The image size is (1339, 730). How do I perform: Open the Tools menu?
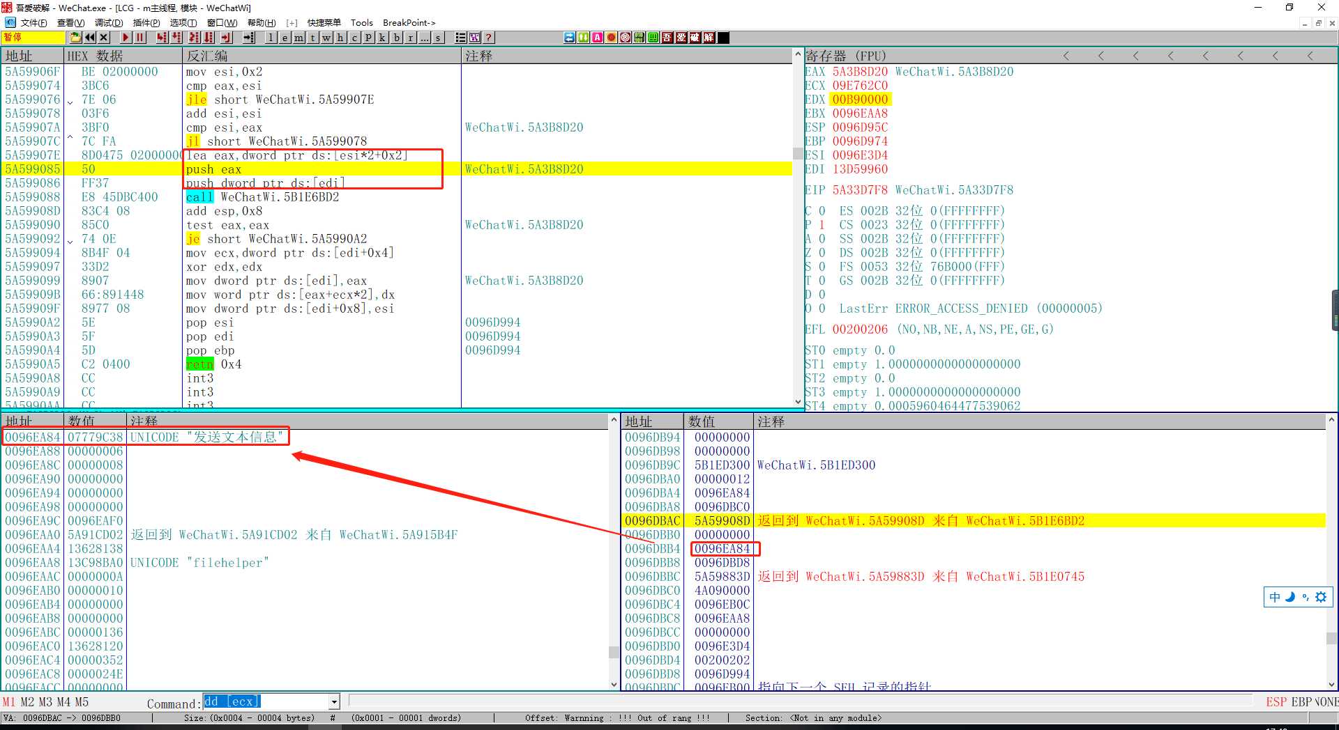point(361,23)
